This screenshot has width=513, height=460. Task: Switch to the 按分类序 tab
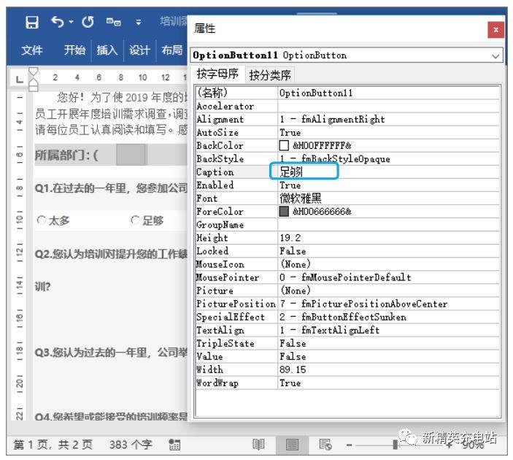(x=270, y=75)
